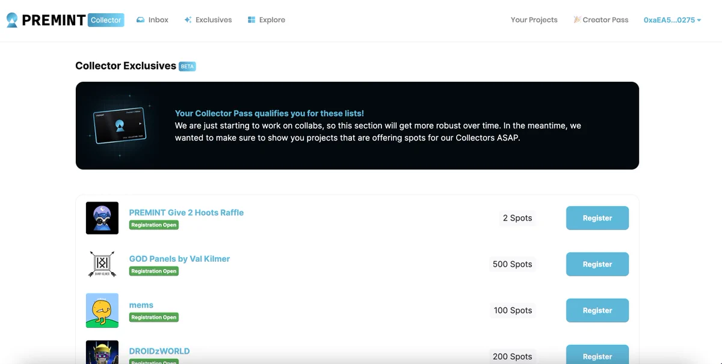
Task: Click the 2 Spots label
Action: click(517, 218)
